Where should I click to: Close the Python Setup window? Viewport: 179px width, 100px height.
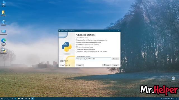point(118,31)
